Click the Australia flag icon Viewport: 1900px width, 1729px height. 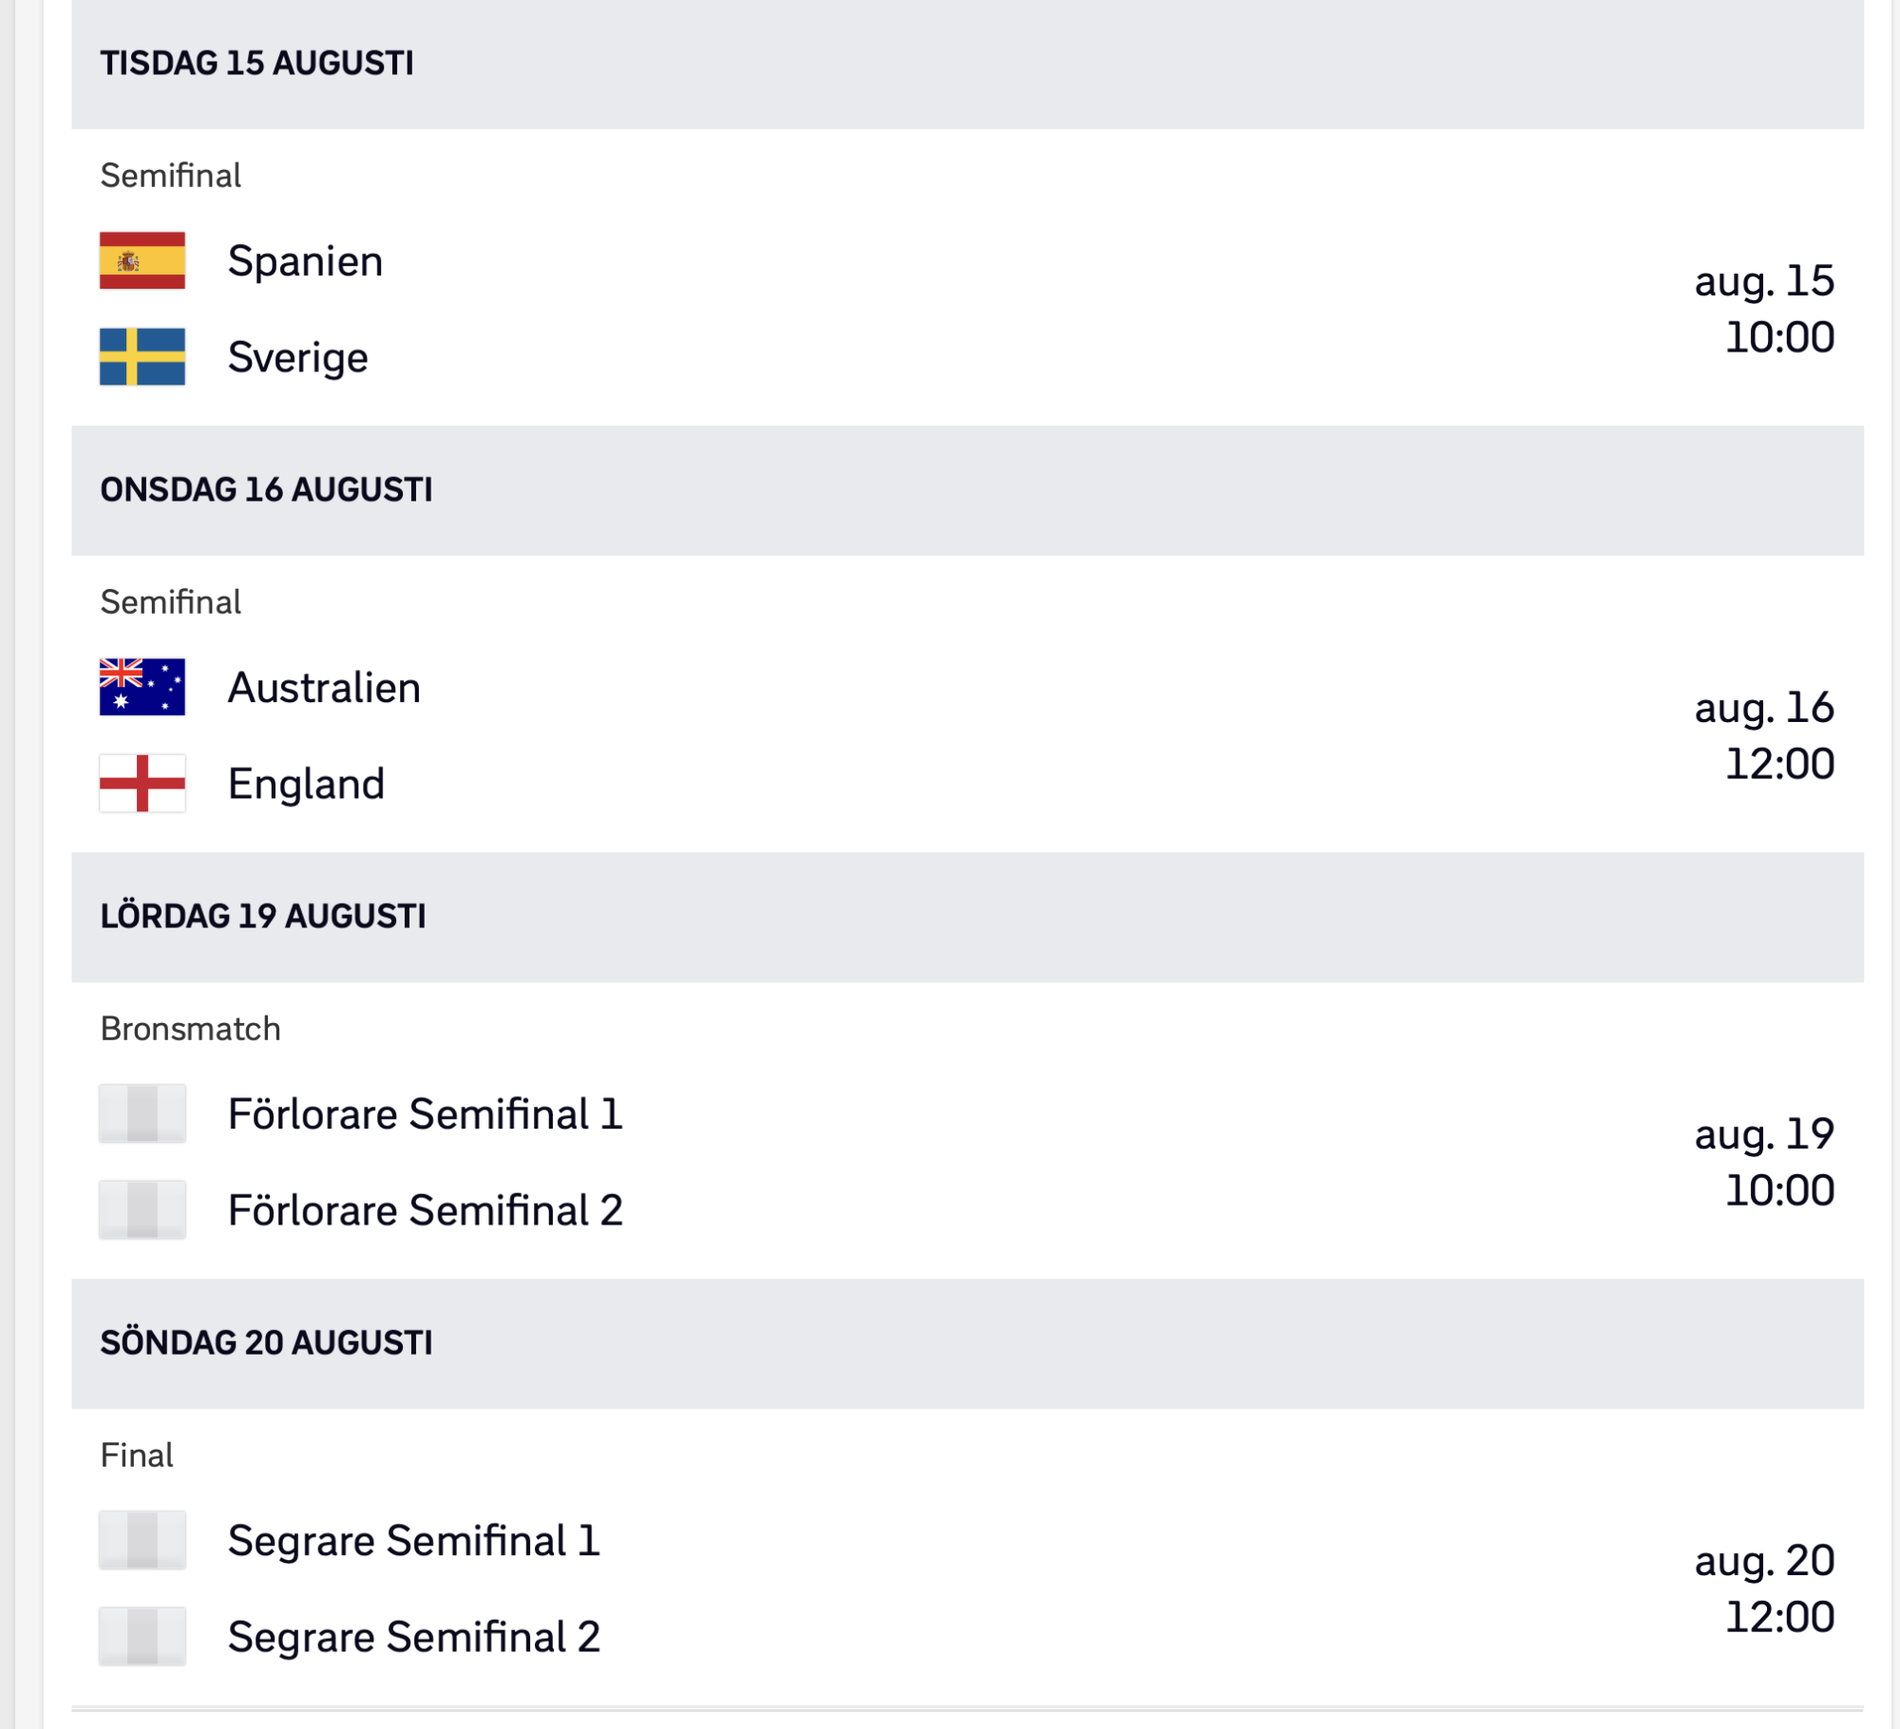click(x=142, y=687)
